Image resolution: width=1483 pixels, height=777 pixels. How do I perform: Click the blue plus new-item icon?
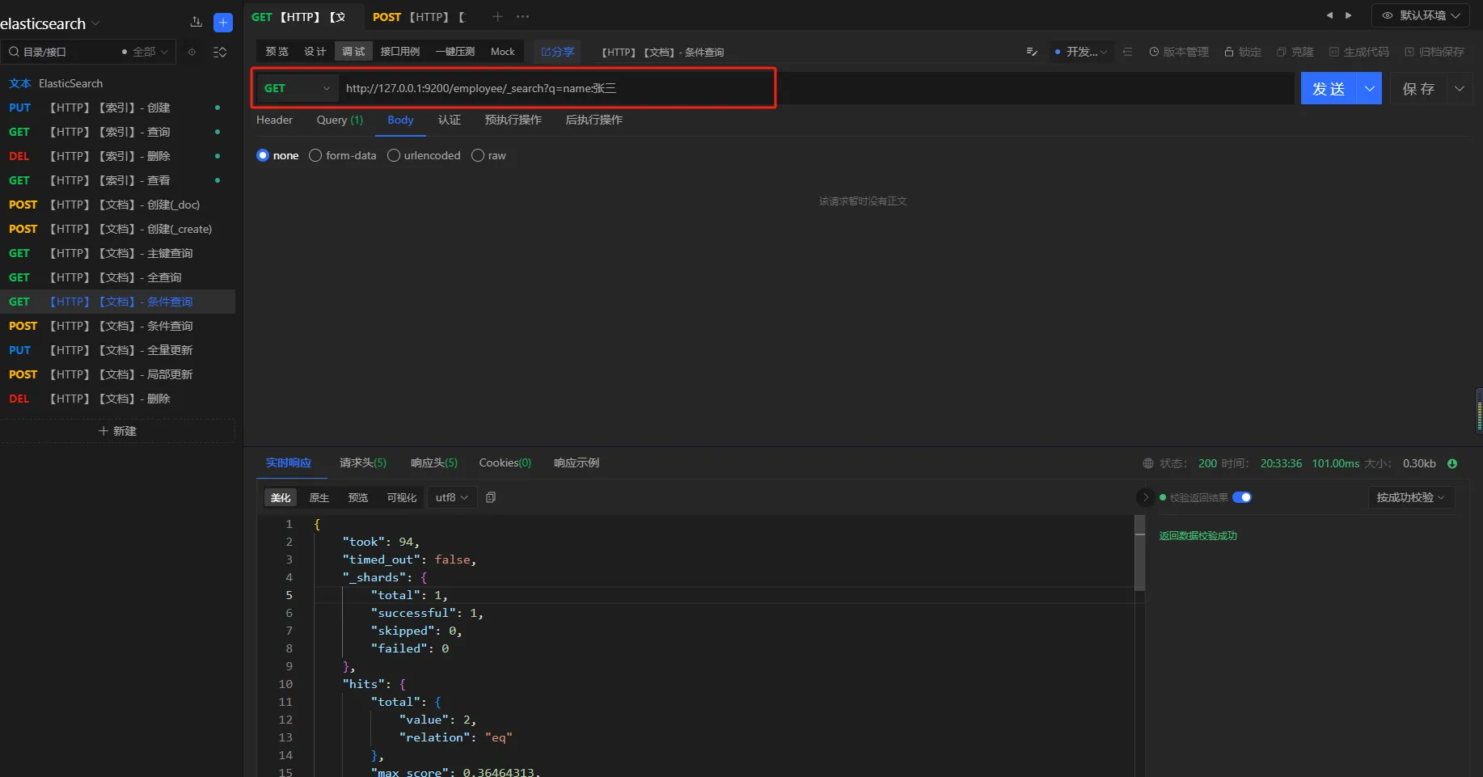pos(223,23)
